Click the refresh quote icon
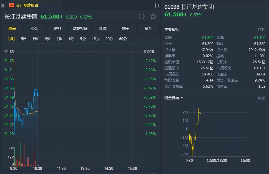The height and width of the screenshot is (174, 269). coord(142,17)
